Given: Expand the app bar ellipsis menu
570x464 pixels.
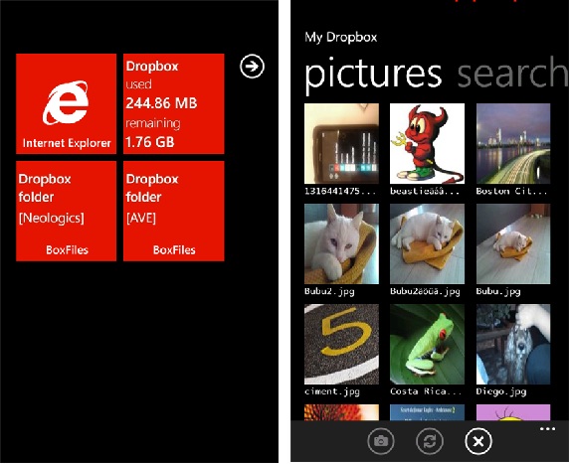Looking at the screenshot, I should pos(547,429).
